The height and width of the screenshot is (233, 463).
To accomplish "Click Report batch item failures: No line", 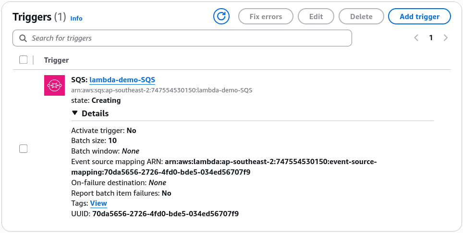I will tap(122, 193).
